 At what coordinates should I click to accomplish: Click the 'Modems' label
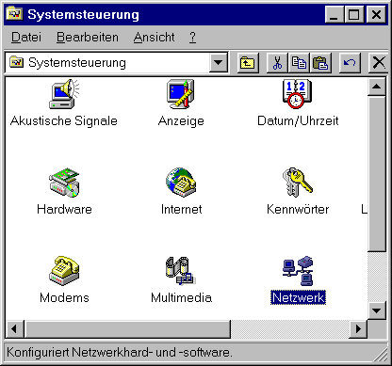click(64, 297)
